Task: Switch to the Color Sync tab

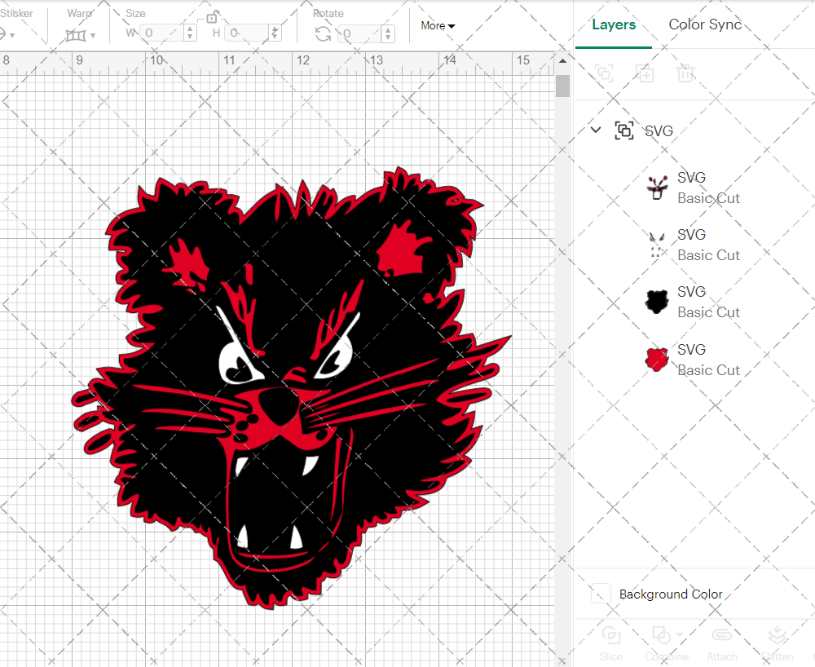Action: (705, 24)
